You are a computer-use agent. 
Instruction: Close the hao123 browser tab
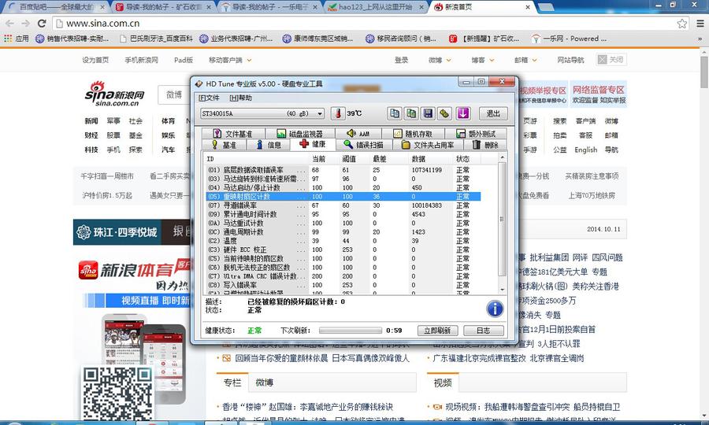[x=421, y=7]
